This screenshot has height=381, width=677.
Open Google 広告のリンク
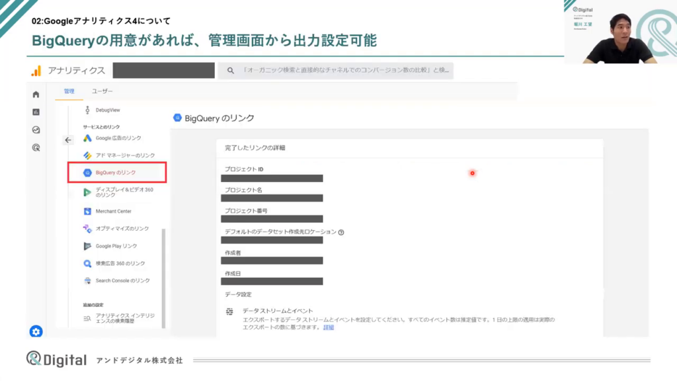(x=118, y=138)
